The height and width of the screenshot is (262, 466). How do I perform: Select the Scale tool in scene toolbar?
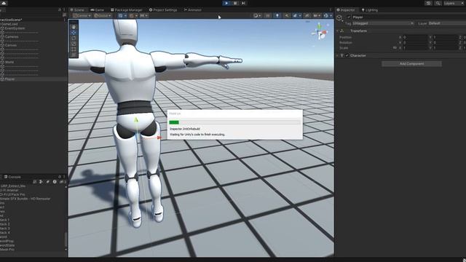[74, 44]
